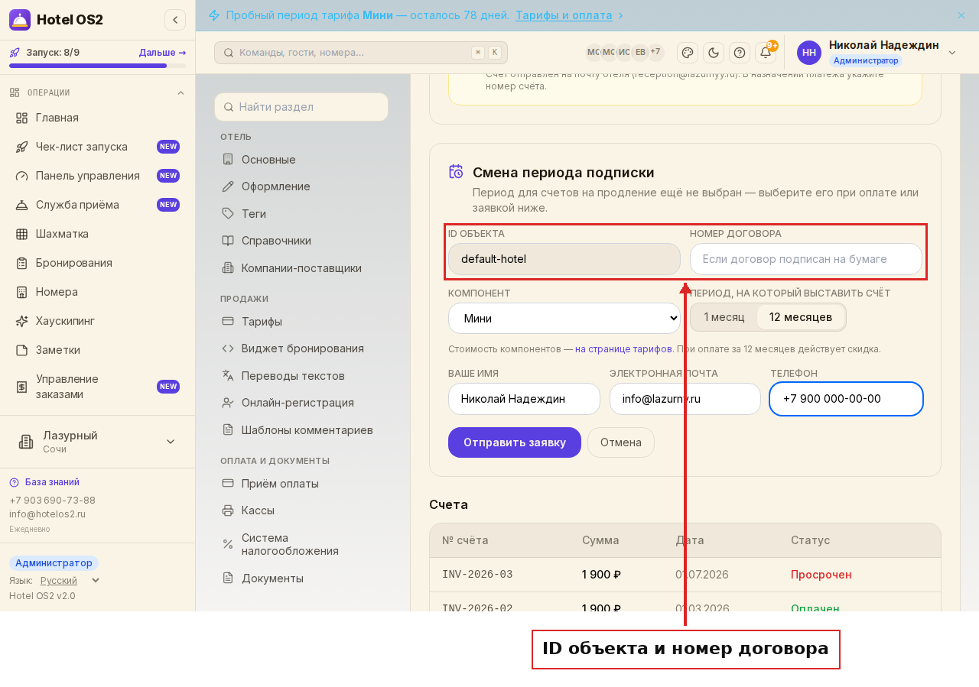This screenshot has height=687, width=979.
Task: Click the Номер договора field
Action: [x=806, y=259]
